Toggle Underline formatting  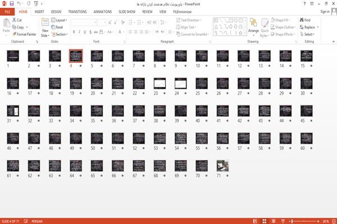point(85,32)
